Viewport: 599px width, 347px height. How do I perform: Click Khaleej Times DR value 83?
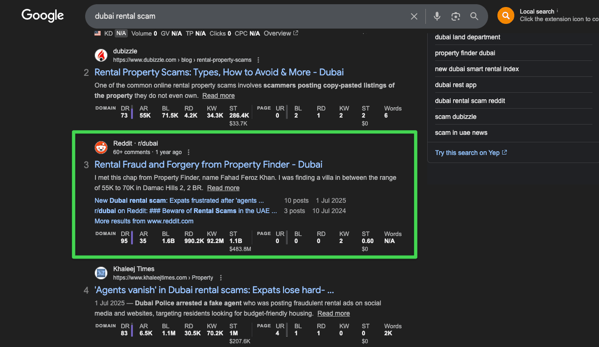(124, 333)
